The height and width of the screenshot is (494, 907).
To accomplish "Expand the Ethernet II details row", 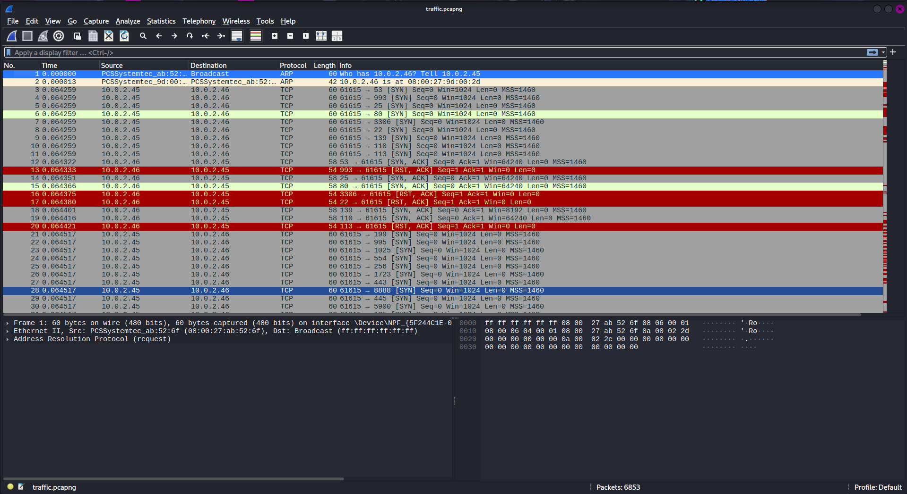I will coord(8,331).
